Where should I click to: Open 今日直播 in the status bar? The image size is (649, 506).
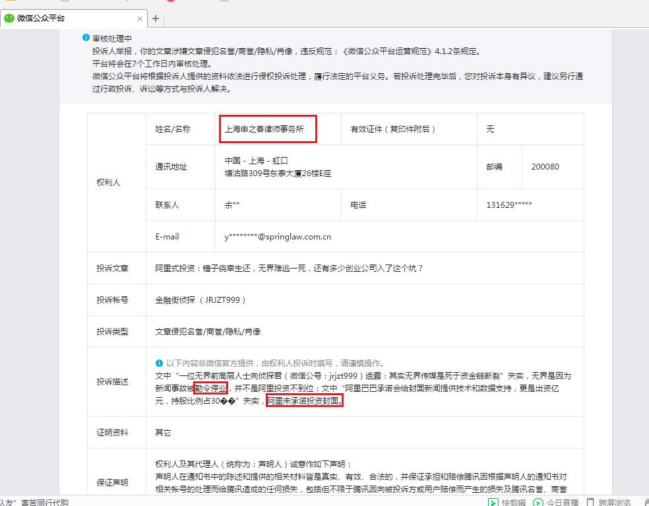[x=555, y=502]
